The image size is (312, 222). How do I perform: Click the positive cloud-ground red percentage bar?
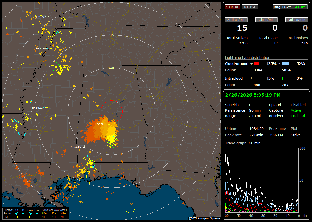(x=260, y=63)
